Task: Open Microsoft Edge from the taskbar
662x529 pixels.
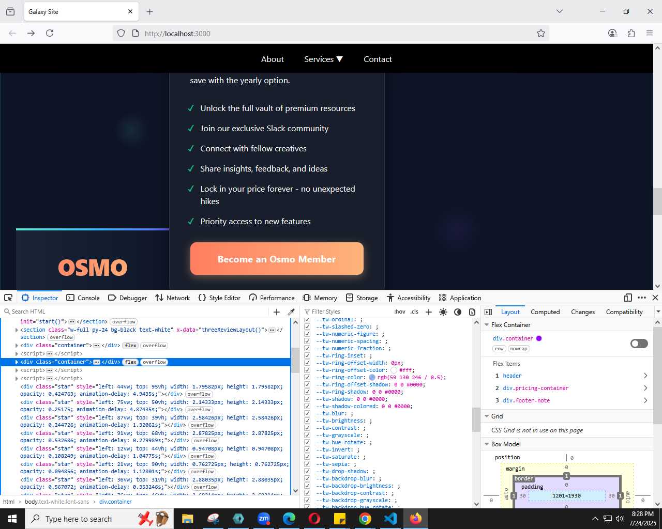Action: point(289,519)
